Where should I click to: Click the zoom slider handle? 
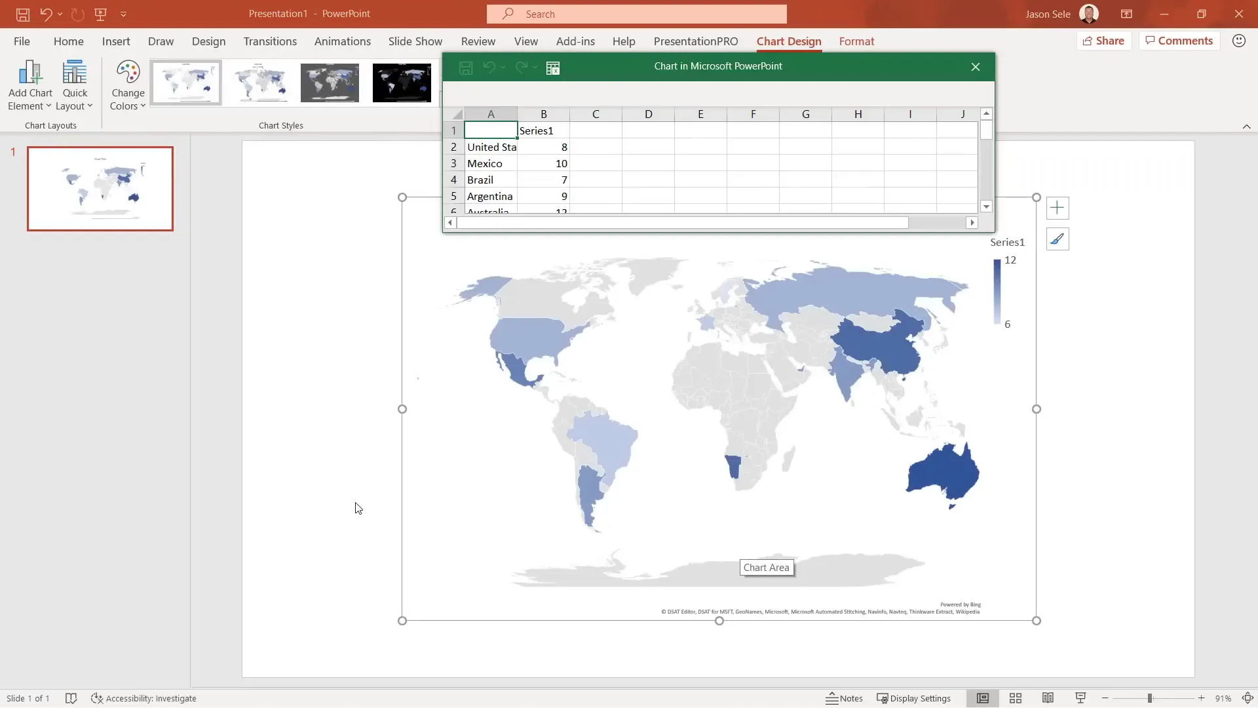point(1149,698)
